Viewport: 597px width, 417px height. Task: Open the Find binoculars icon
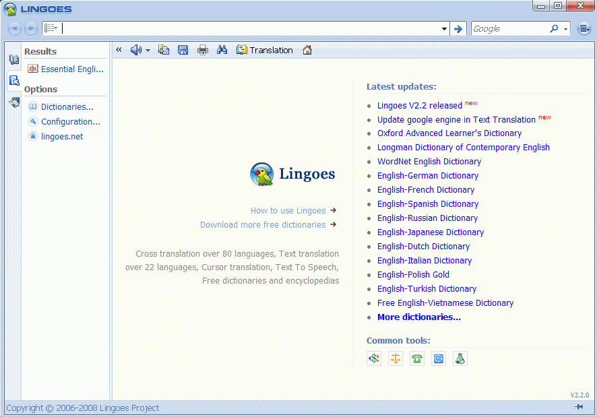click(x=222, y=49)
